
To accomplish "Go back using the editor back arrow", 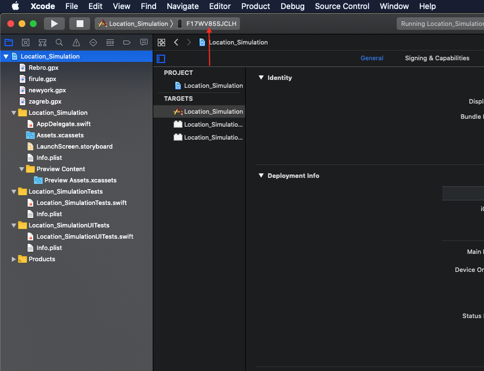I will pyautogui.click(x=176, y=42).
